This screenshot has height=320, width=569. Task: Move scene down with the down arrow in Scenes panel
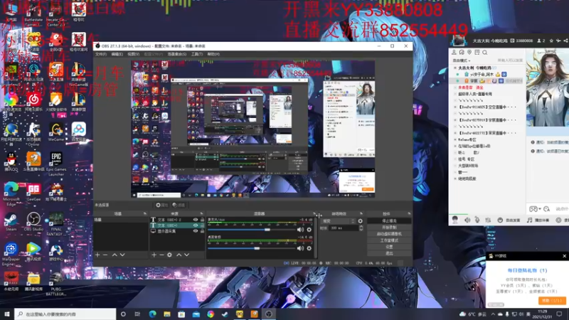pos(122,255)
